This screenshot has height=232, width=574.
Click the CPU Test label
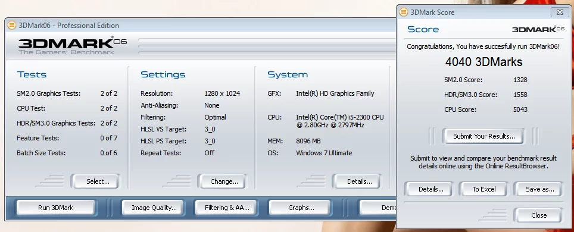(x=32, y=108)
